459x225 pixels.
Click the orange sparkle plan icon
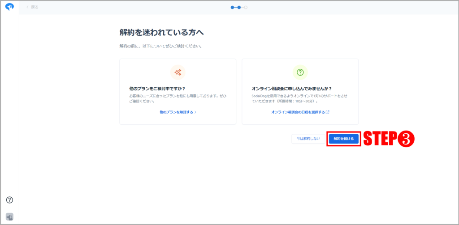pyautogui.click(x=178, y=72)
